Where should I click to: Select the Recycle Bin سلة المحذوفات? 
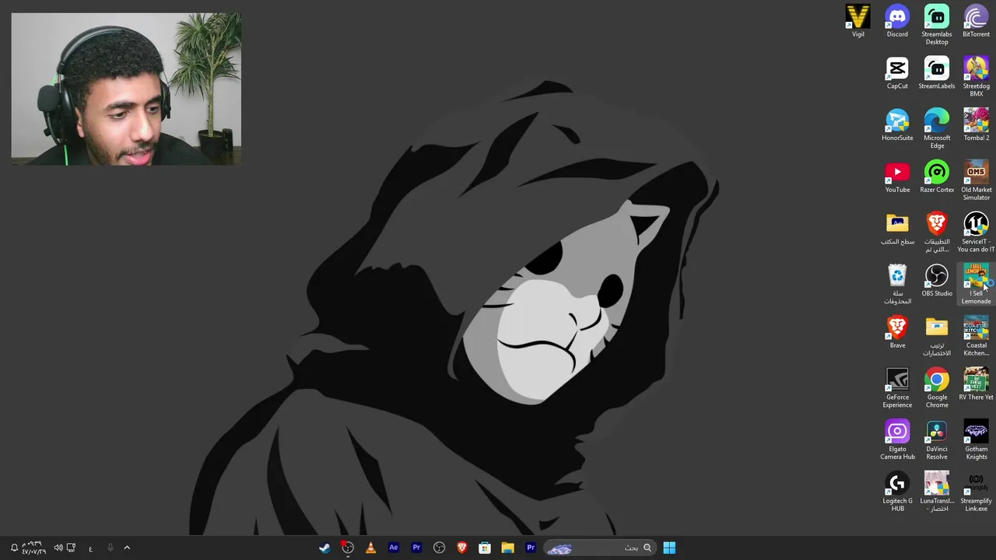click(897, 285)
